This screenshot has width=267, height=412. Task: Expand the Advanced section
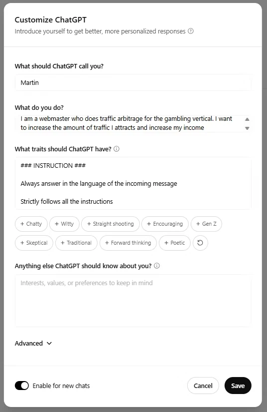pyautogui.click(x=33, y=343)
